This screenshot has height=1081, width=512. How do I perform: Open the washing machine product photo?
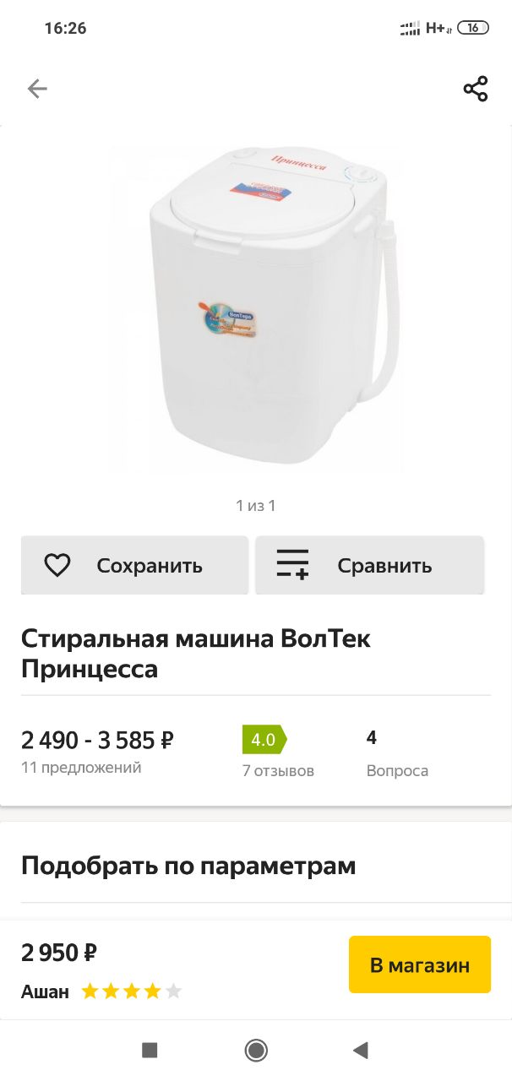[x=256, y=308]
